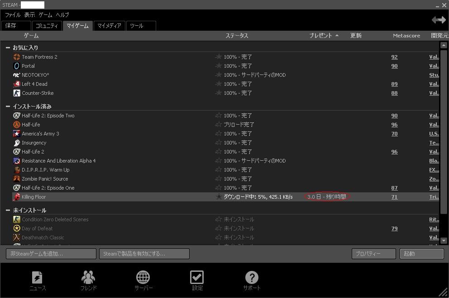
Task: Sort by the Metascore column header
Action: 406,36
